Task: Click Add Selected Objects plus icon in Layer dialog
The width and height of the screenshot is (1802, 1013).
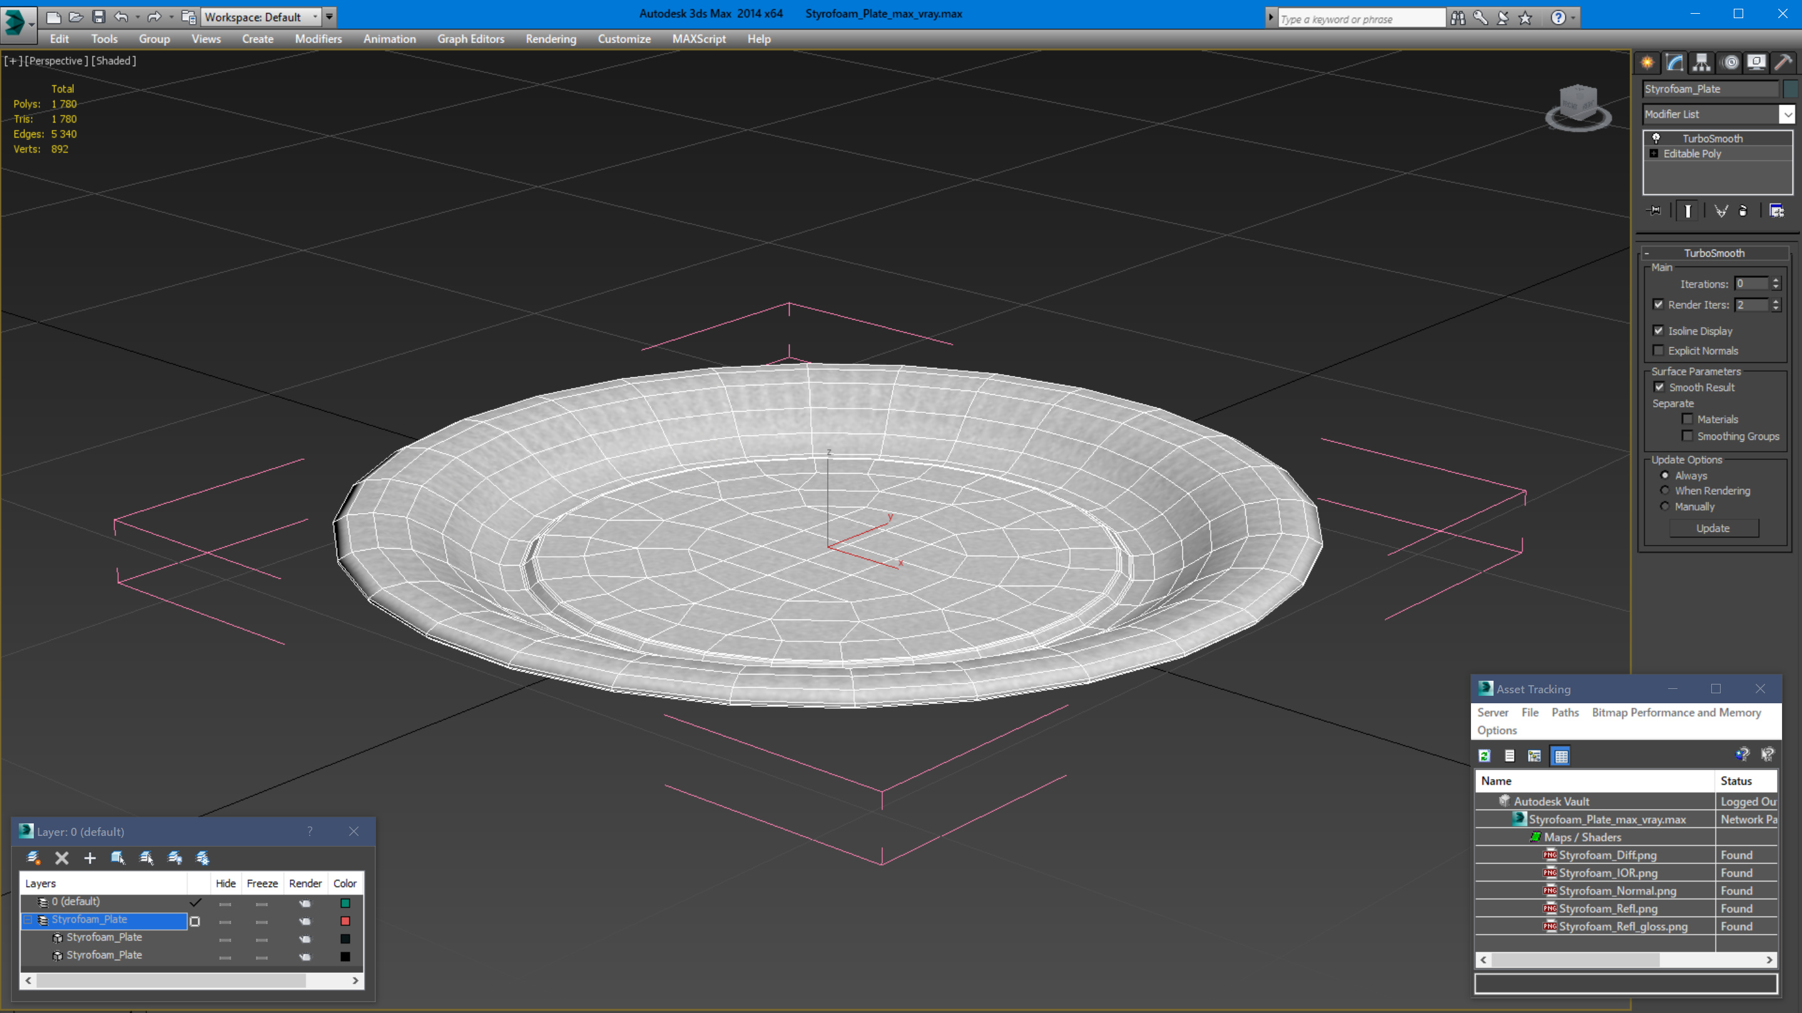Action: pos(89,858)
